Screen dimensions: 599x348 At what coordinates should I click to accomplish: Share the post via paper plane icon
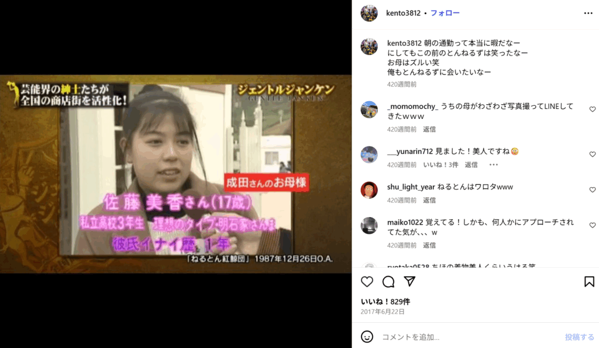click(x=409, y=281)
